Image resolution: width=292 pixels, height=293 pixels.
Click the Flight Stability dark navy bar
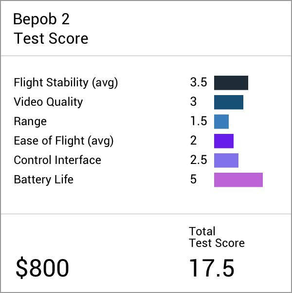coord(231,82)
